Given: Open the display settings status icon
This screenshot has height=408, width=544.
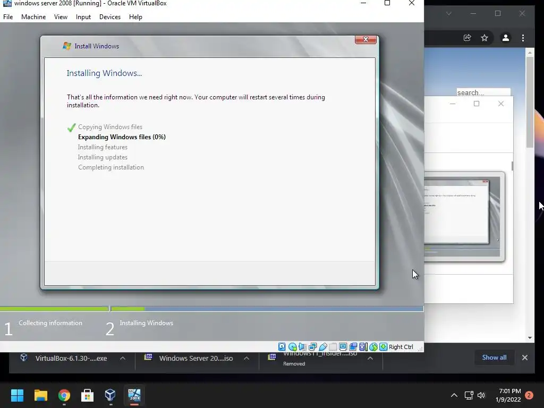Looking at the screenshot, I should (x=343, y=346).
